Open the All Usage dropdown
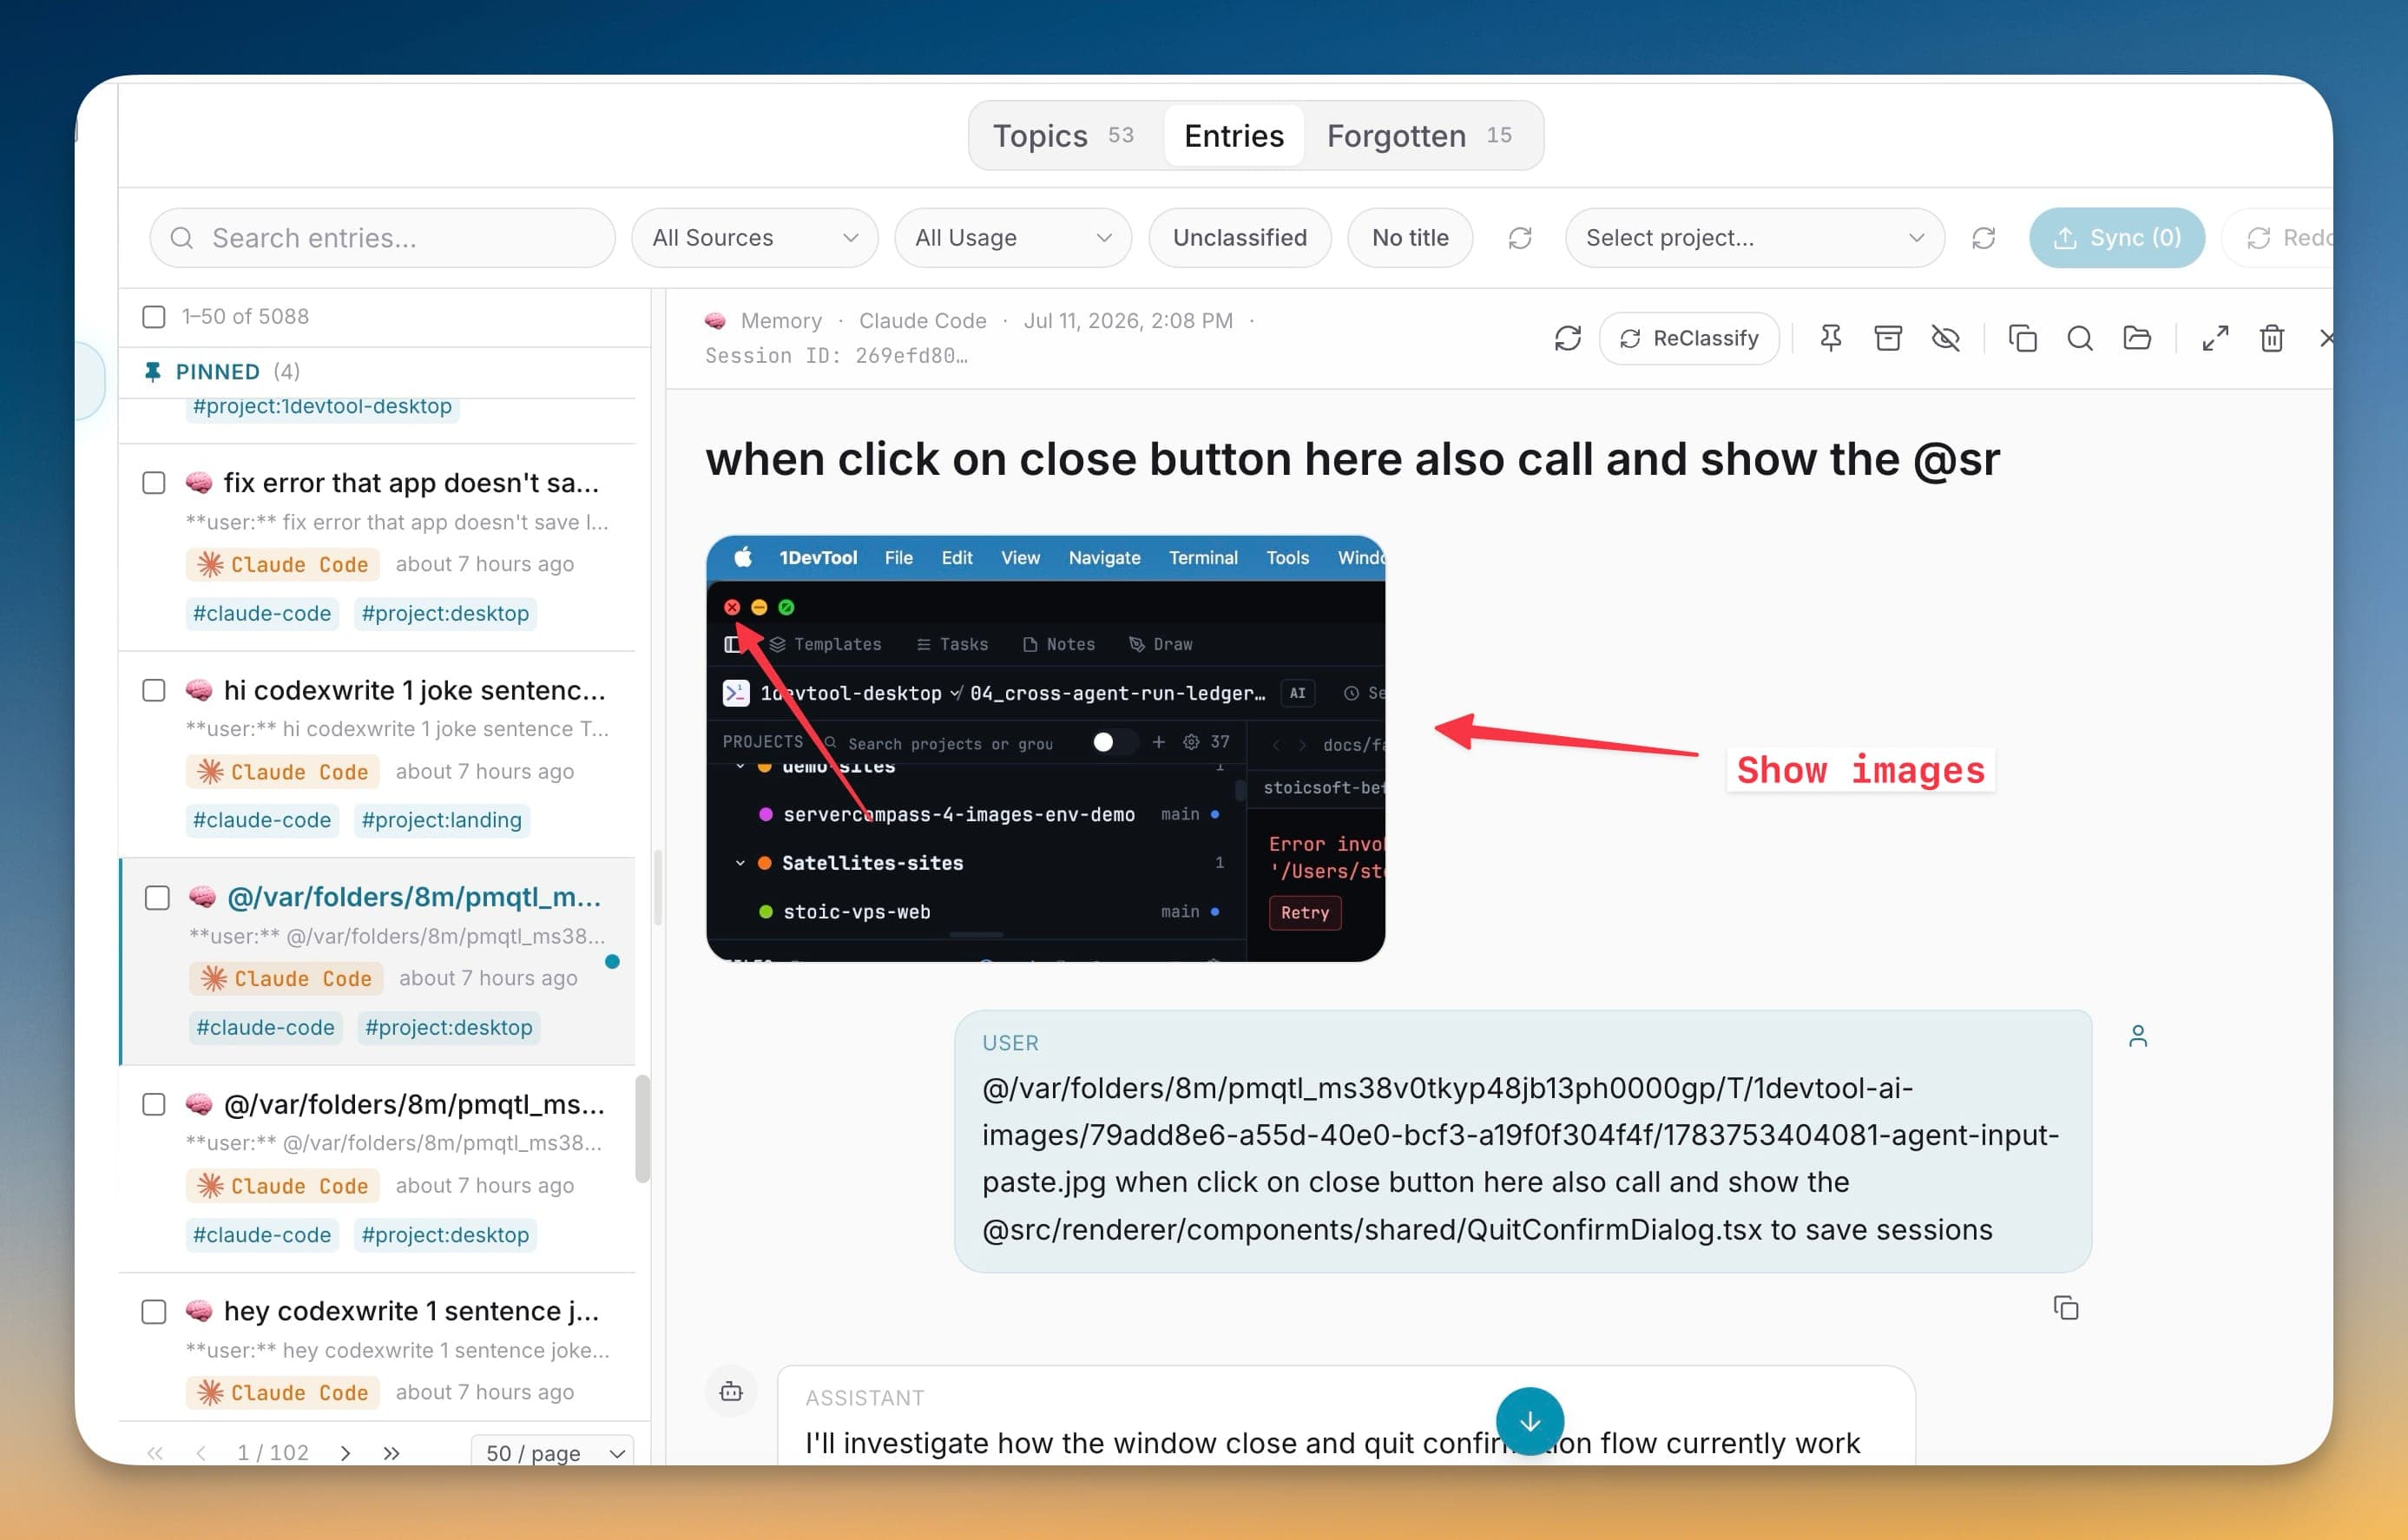 pyautogui.click(x=1012, y=238)
